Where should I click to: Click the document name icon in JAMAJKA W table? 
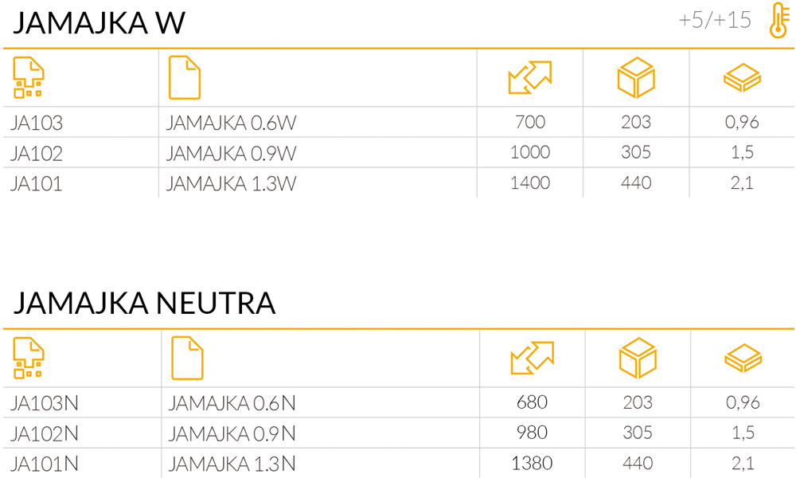[185, 77]
